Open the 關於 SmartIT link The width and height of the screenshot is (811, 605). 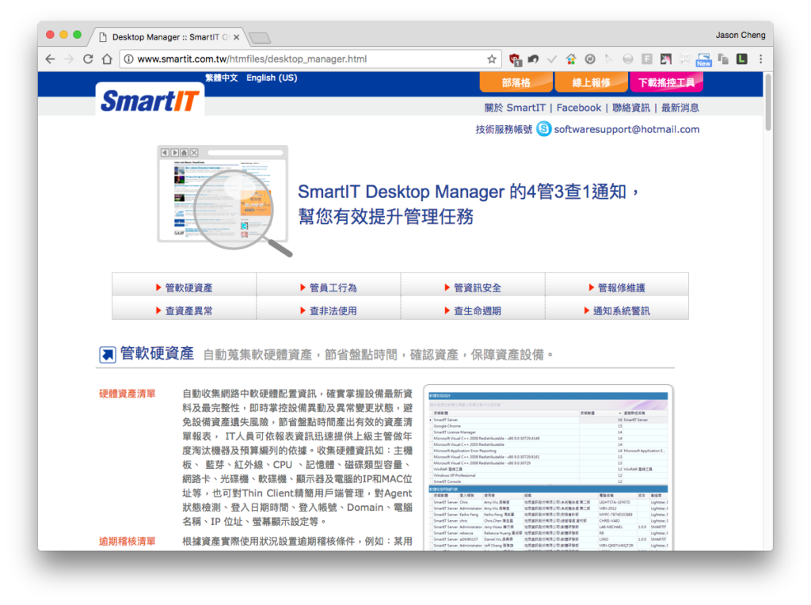[x=515, y=108]
